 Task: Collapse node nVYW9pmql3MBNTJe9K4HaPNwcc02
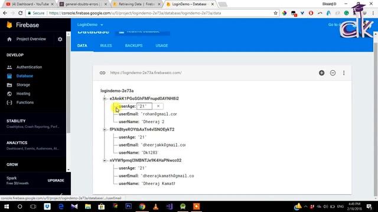click(105, 161)
